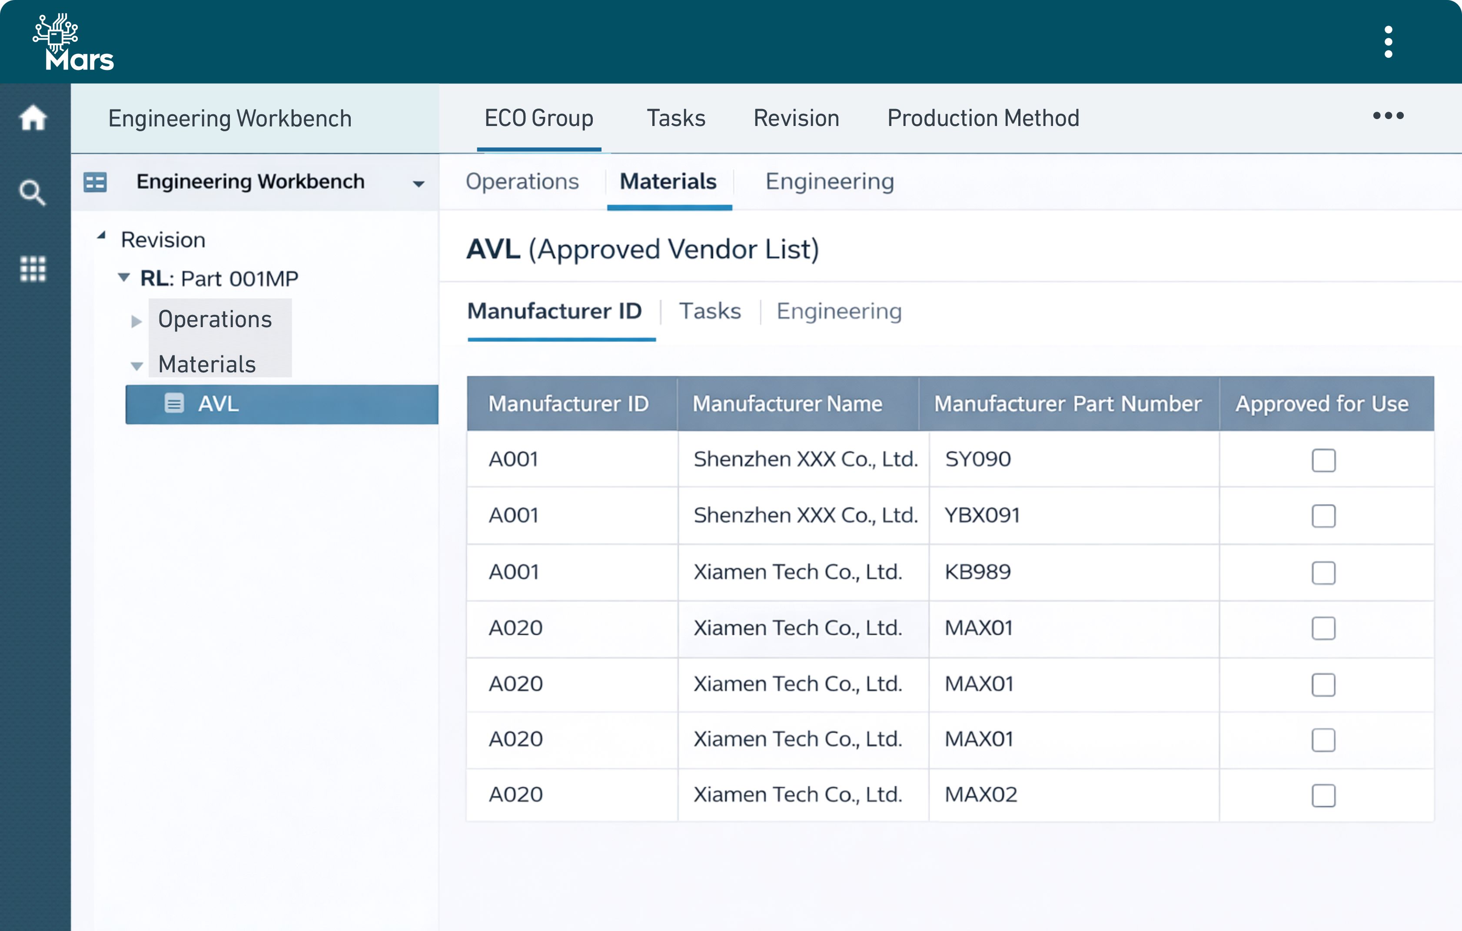Select RL: Part 001MP in the tree
This screenshot has width=1462, height=931.
coord(220,278)
